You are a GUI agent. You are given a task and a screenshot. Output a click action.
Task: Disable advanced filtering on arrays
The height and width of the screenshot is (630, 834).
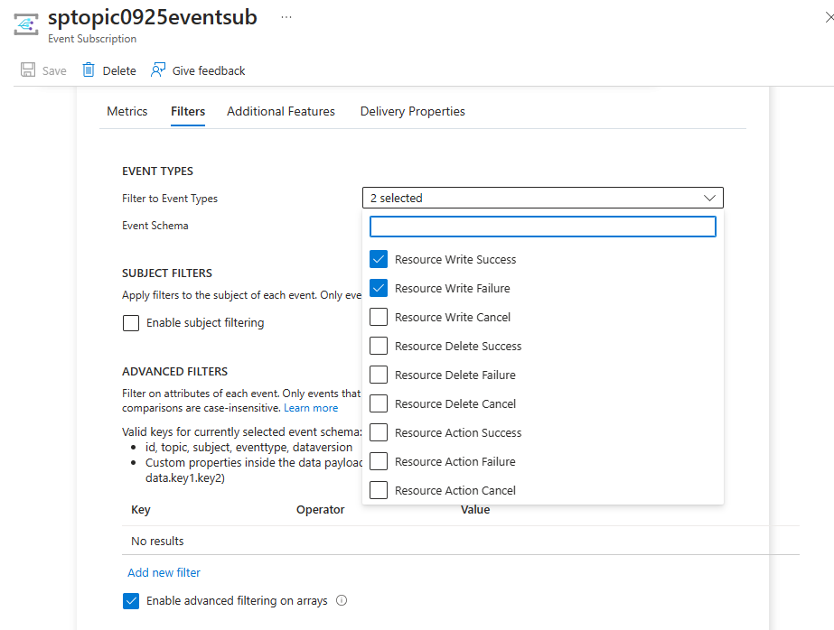[x=131, y=601]
